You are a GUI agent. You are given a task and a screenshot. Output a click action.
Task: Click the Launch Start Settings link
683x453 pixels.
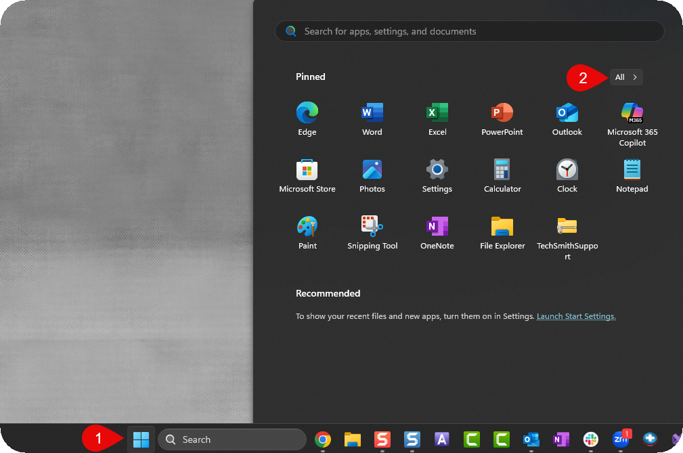pos(576,316)
